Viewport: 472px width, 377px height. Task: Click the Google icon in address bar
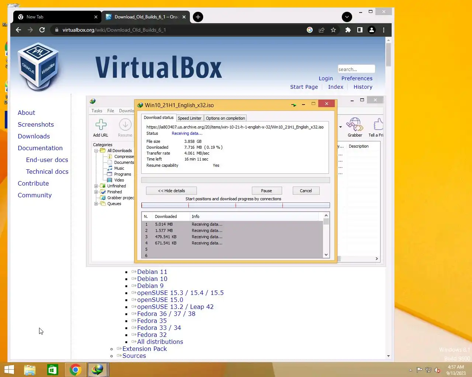[310, 30]
